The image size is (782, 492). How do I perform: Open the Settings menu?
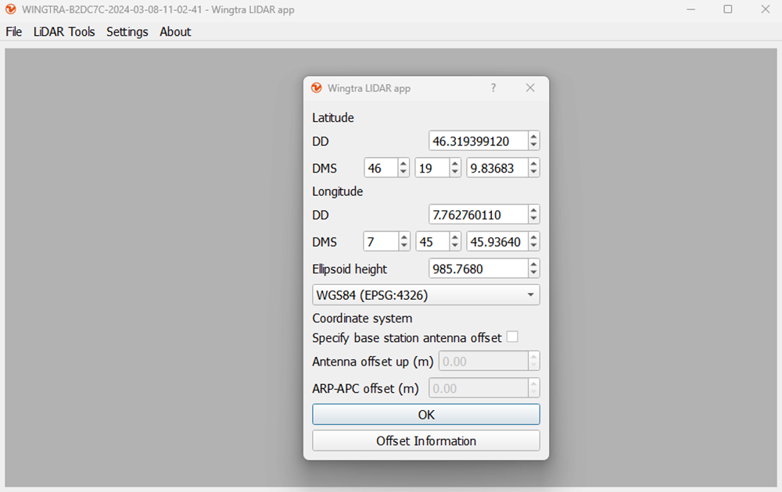[127, 32]
